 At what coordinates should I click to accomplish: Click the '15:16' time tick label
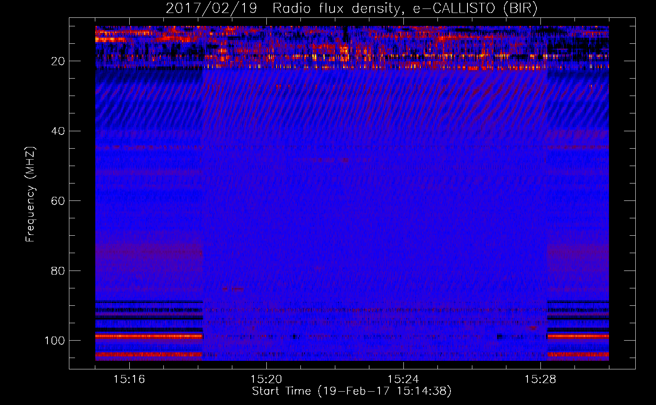pyautogui.click(x=129, y=379)
